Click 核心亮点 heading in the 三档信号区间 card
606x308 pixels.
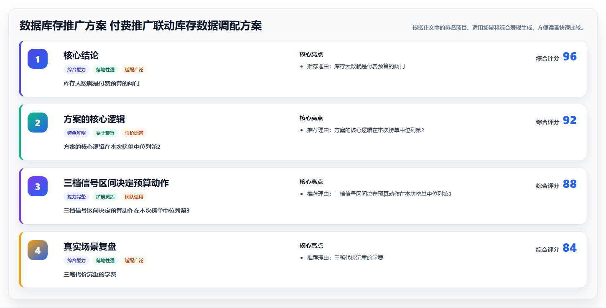pyautogui.click(x=311, y=182)
